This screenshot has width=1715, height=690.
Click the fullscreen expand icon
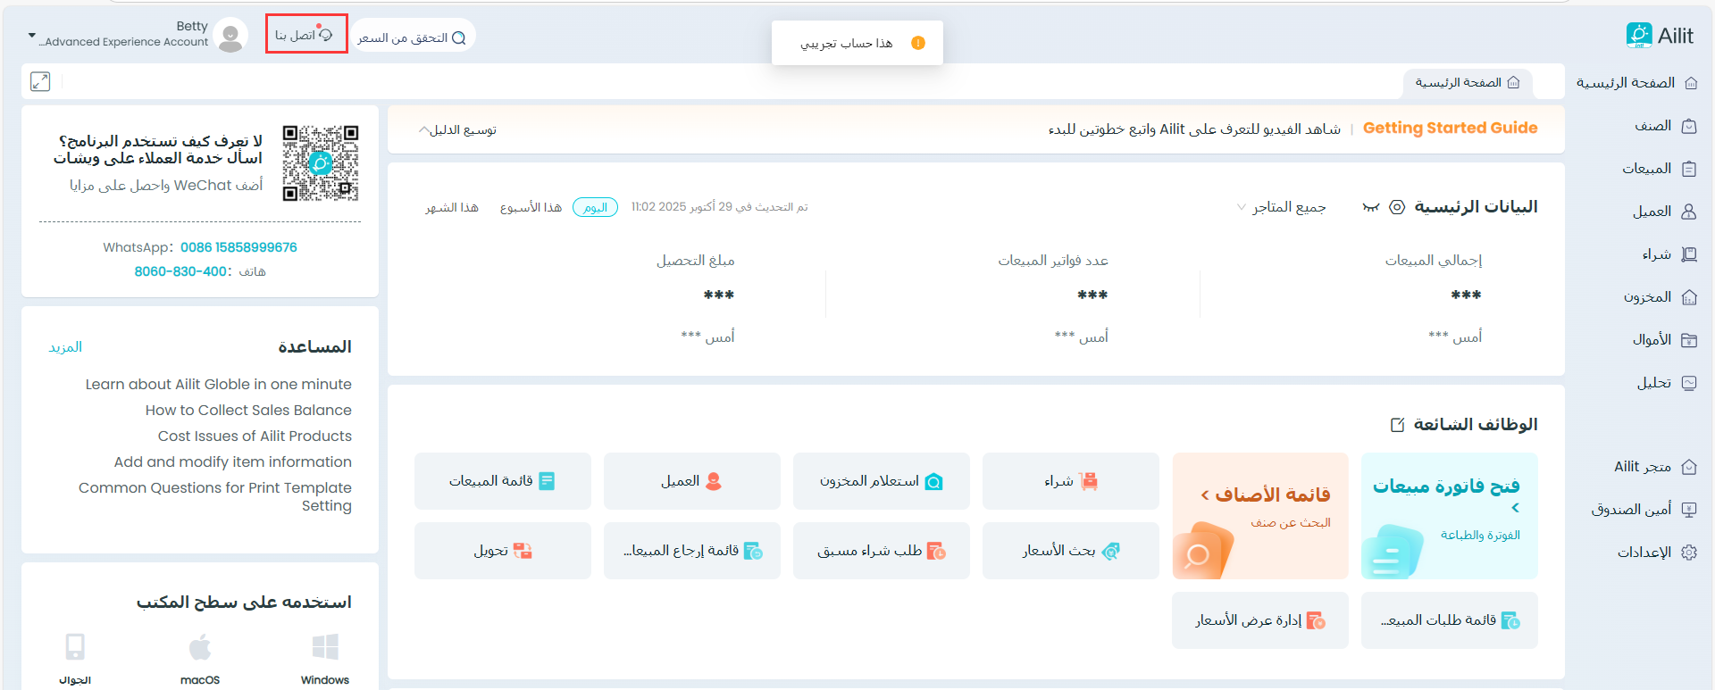click(x=40, y=81)
